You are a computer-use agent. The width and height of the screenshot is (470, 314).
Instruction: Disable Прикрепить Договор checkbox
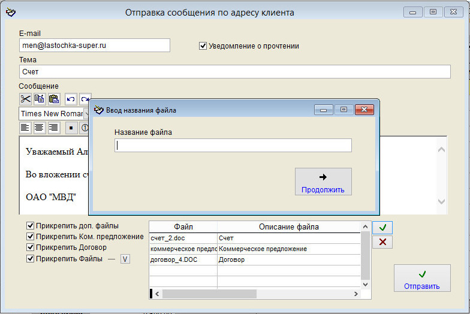click(31, 247)
